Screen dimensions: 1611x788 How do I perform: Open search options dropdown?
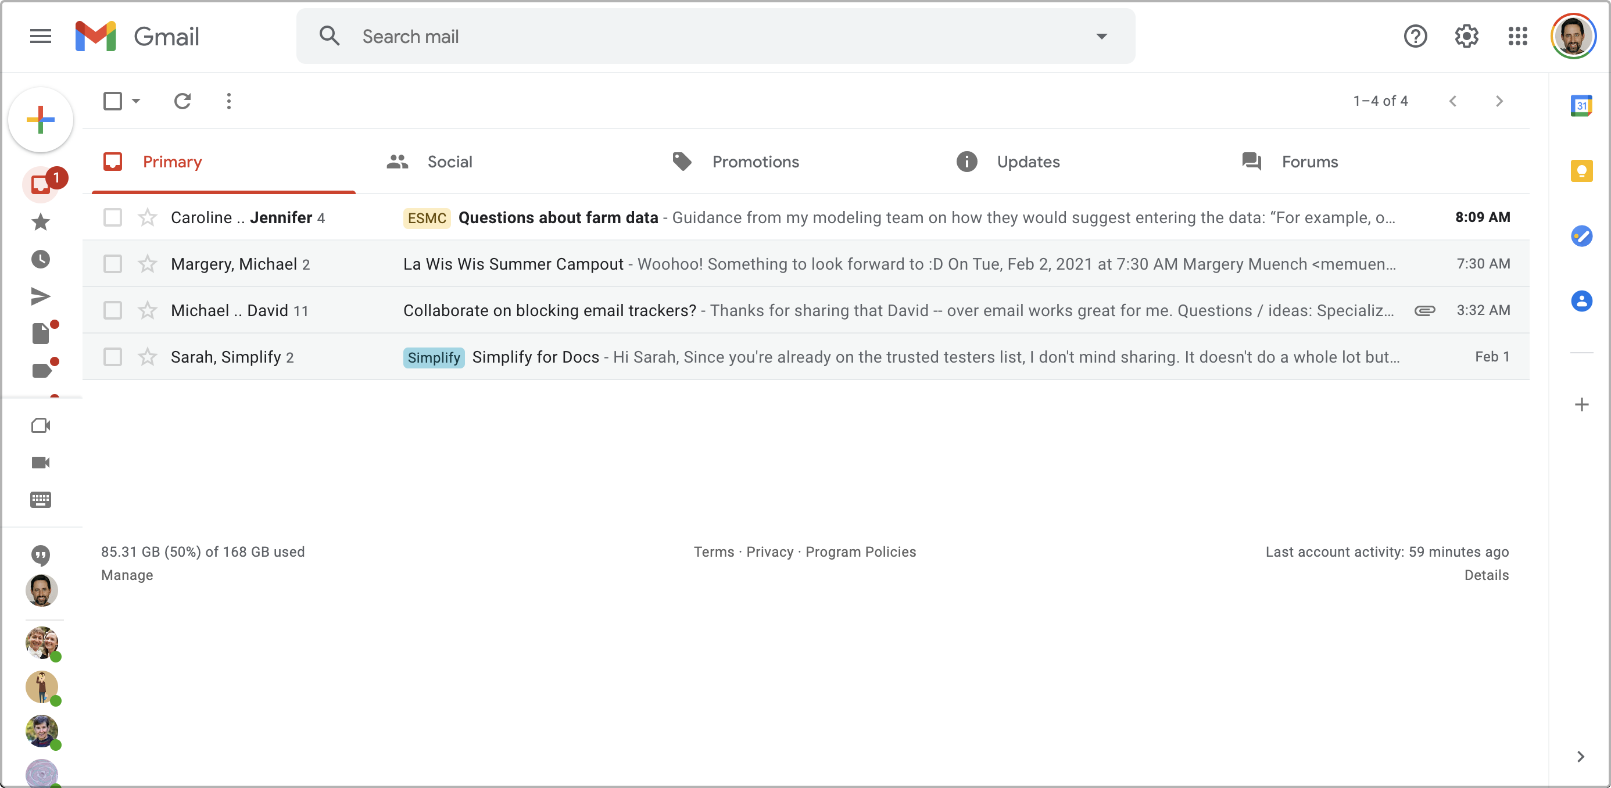coord(1101,35)
